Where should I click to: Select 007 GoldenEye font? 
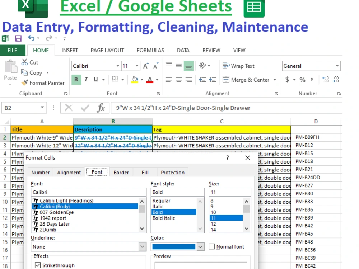pyautogui.click(x=57, y=212)
